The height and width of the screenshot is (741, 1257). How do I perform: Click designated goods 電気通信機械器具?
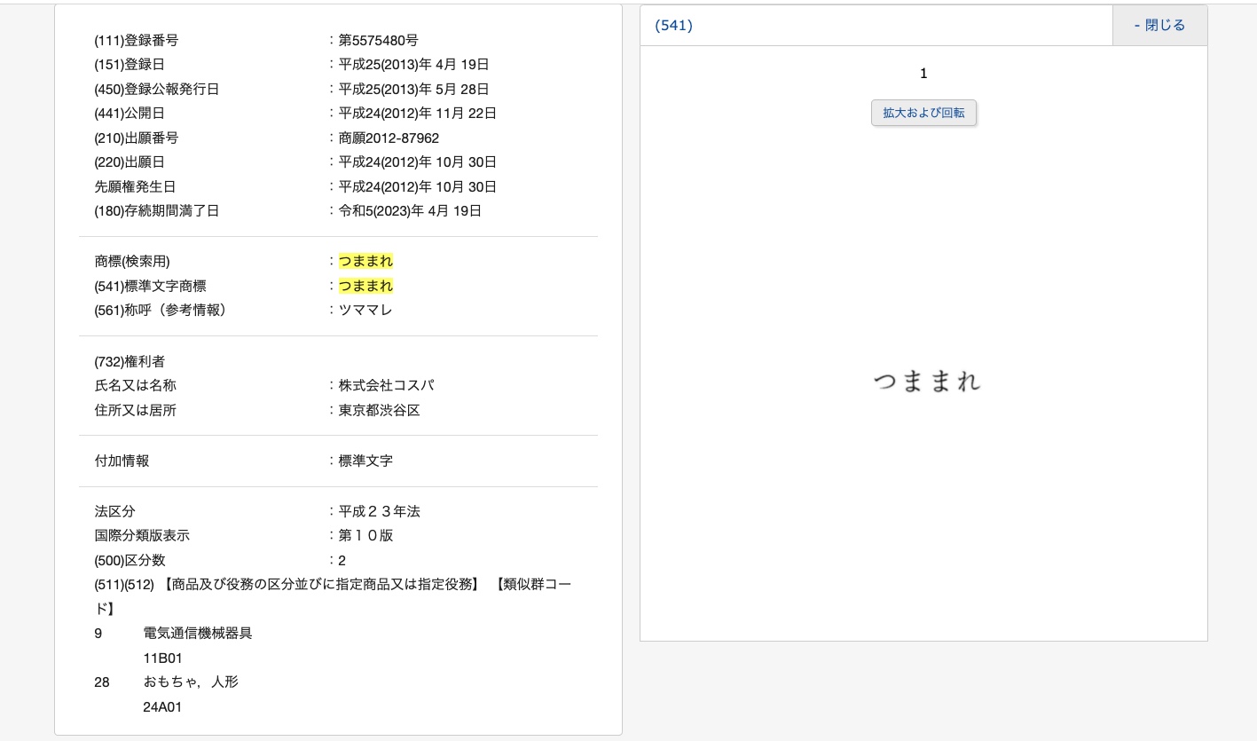[x=198, y=633]
